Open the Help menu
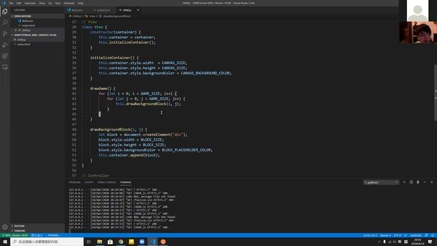Screen dimensions: 437x246 [81, 3]
